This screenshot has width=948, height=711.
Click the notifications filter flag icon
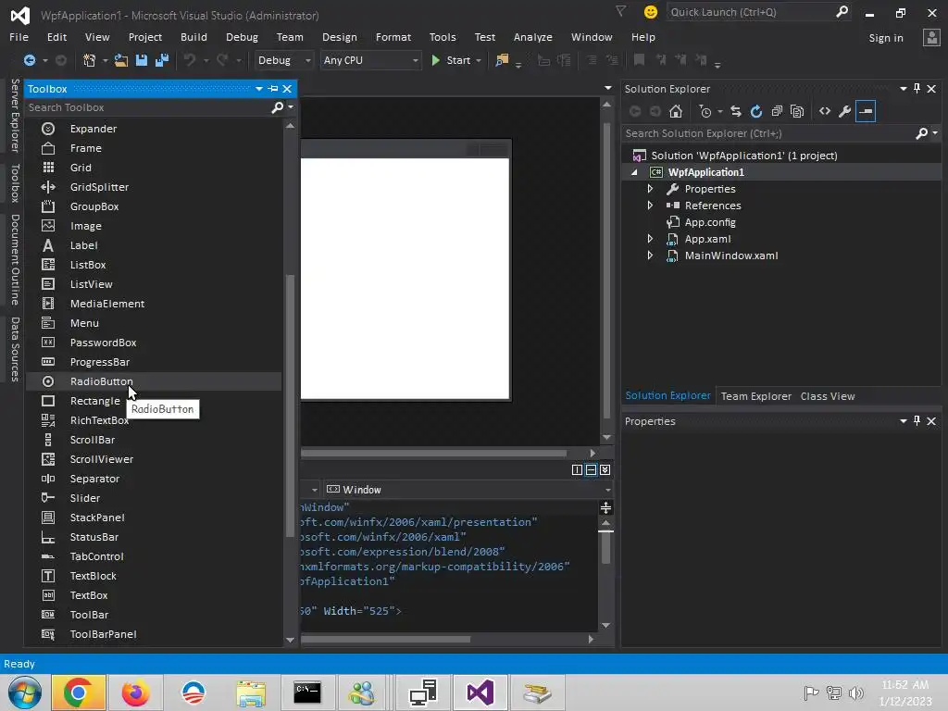621,11
